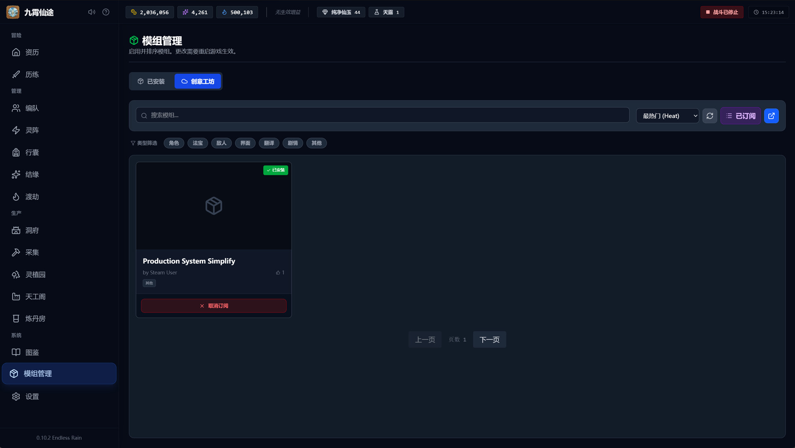Toggle the 已订阅 subscribed filter
This screenshot has width=795, height=448.
[x=740, y=116]
